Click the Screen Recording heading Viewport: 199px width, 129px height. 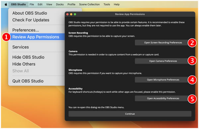pyautogui.click(x=78, y=33)
